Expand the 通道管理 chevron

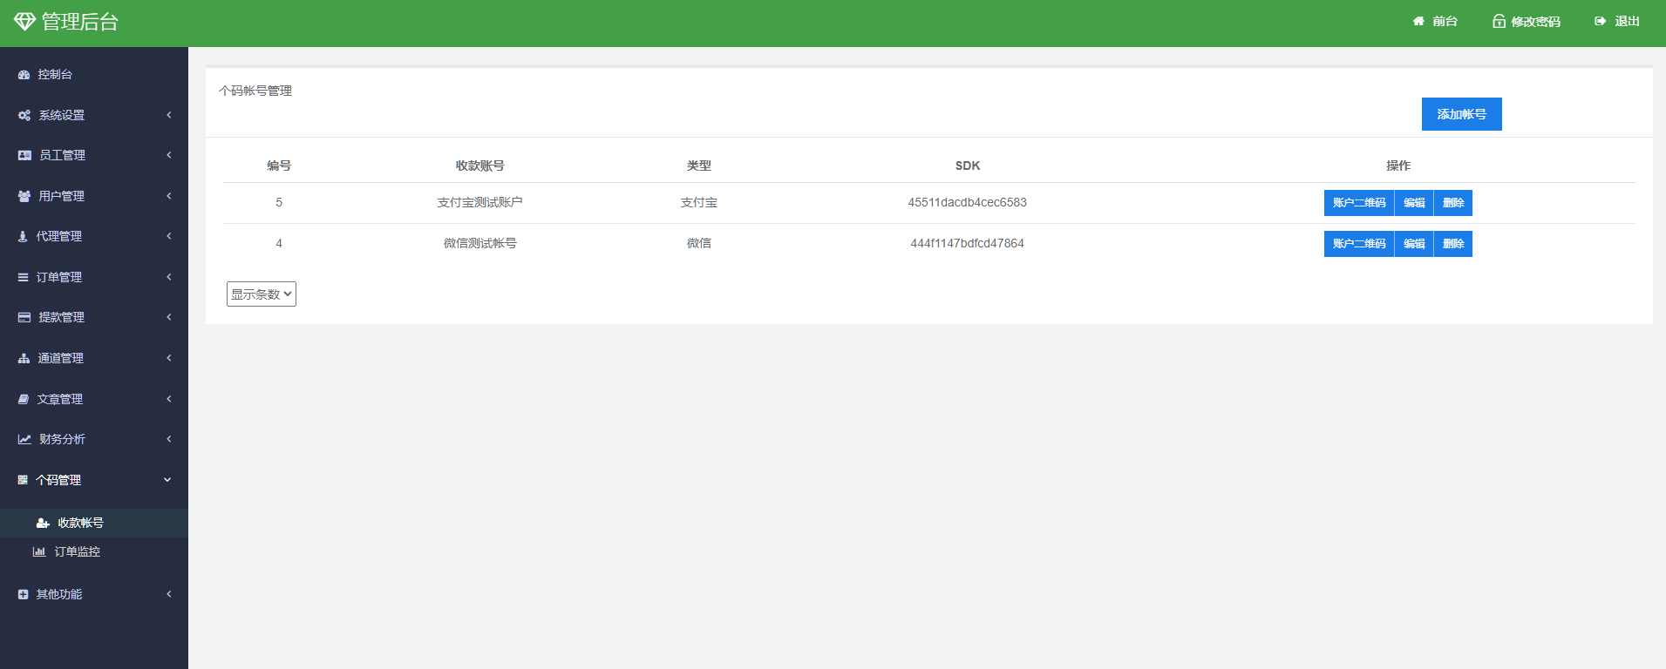point(168,358)
